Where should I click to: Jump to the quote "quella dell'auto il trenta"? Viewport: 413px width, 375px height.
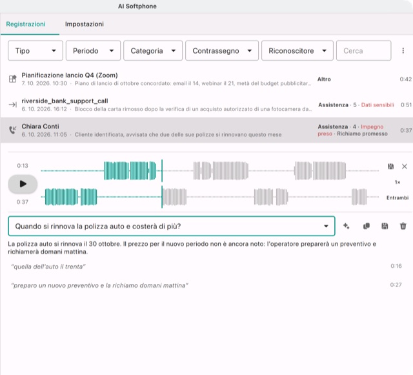pos(48,267)
